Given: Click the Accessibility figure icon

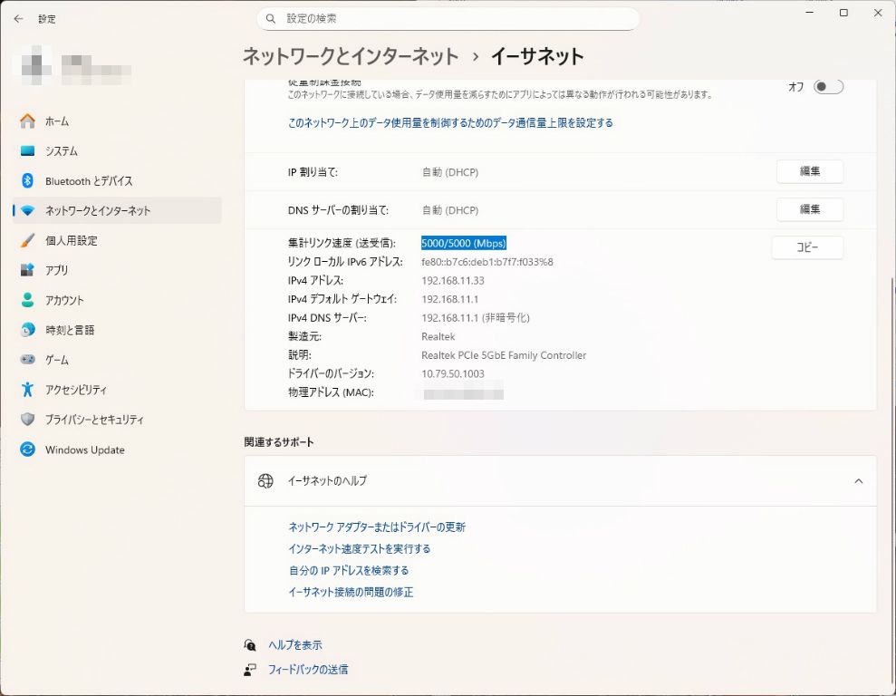Looking at the screenshot, I should click(27, 391).
